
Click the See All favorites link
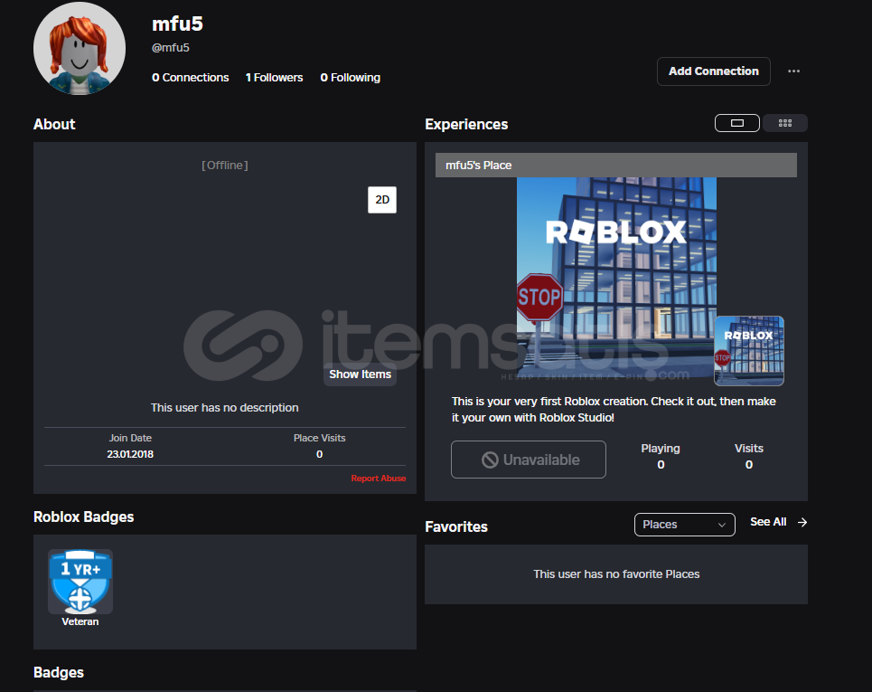[768, 522]
